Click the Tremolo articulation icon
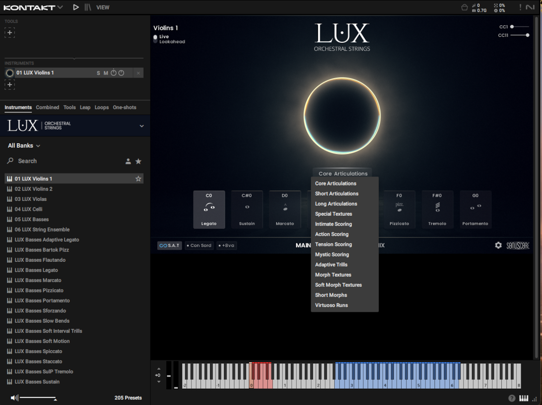 (x=437, y=207)
